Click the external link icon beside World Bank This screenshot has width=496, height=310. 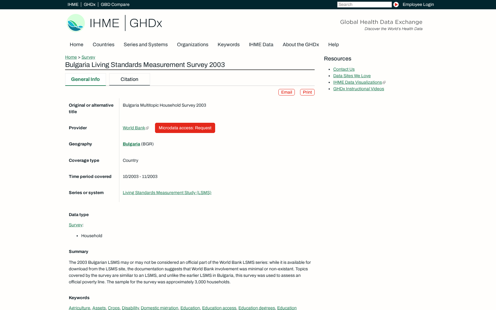point(147,128)
